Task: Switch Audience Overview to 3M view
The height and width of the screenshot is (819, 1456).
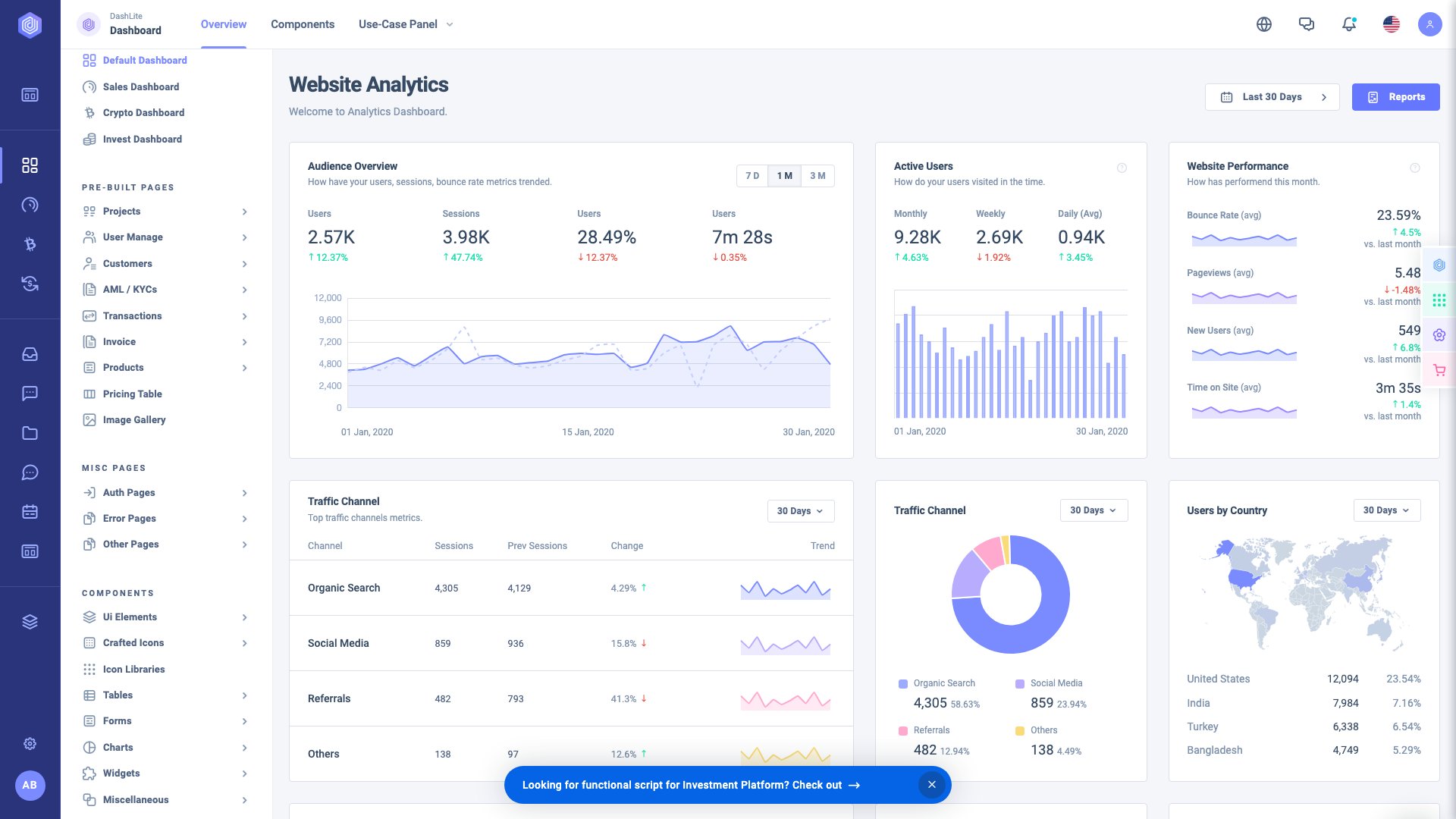Action: [x=817, y=175]
